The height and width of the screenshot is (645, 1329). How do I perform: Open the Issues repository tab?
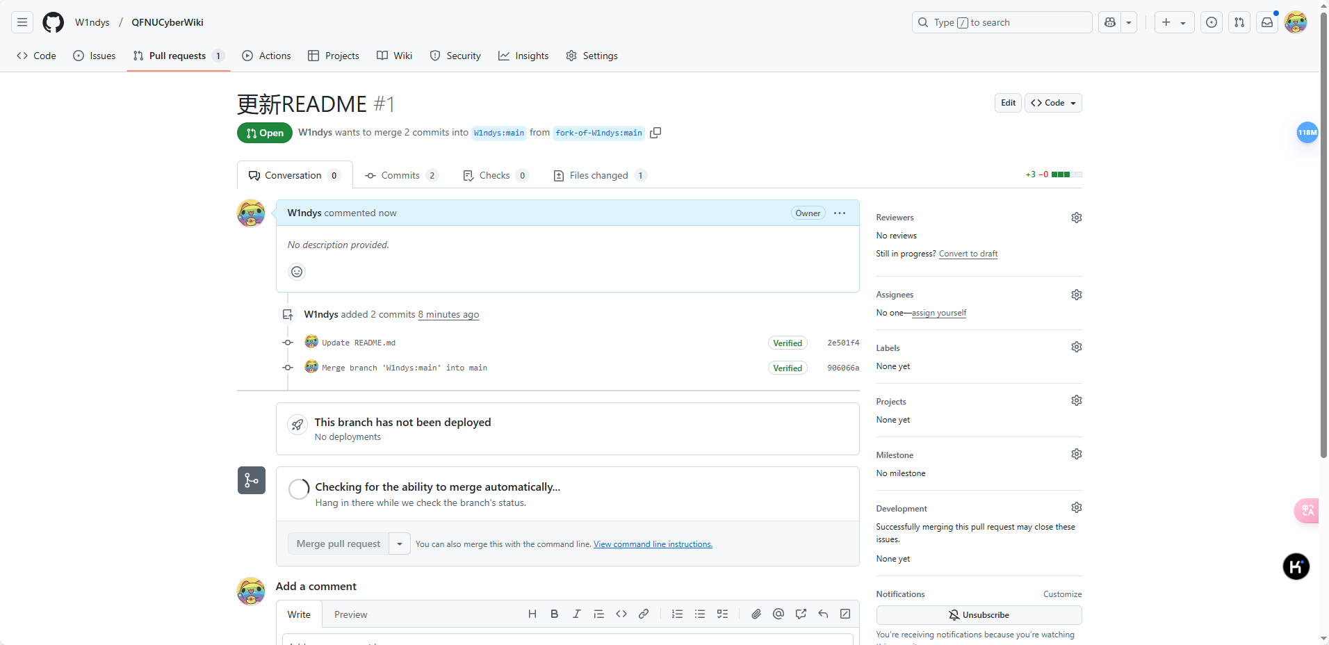pyautogui.click(x=95, y=56)
